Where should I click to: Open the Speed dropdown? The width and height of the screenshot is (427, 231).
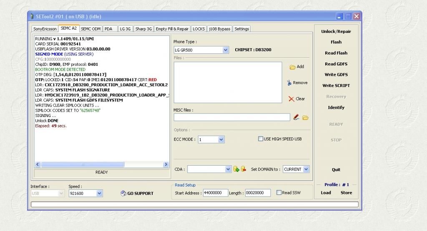pyautogui.click(x=99, y=193)
